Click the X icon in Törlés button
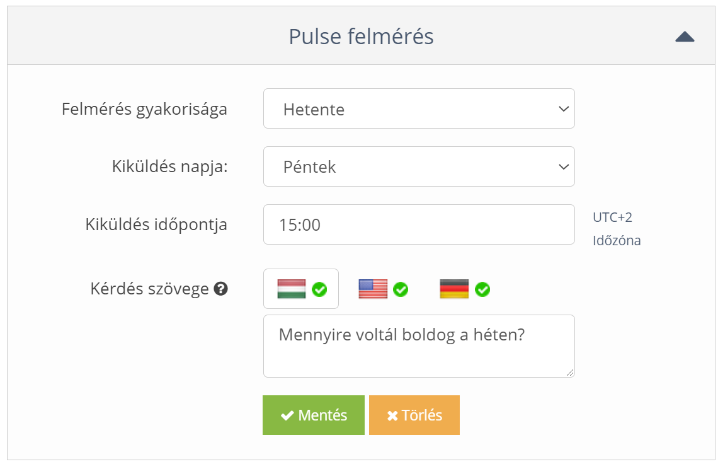 point(392,415)
